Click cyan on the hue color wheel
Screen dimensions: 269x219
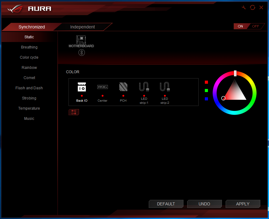(x=234, y=113)
